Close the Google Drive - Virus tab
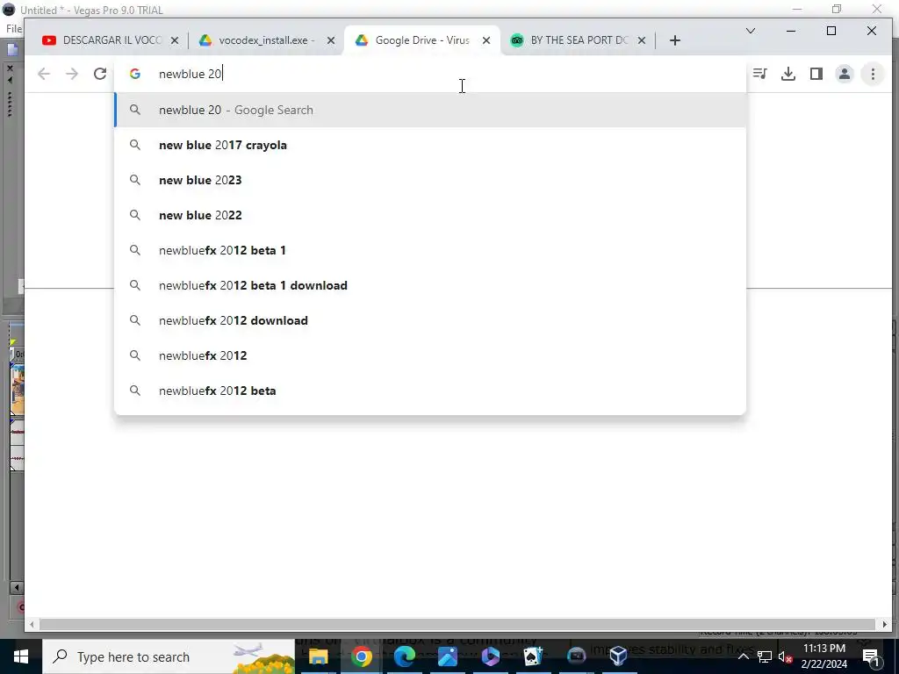 pos(486,40)
